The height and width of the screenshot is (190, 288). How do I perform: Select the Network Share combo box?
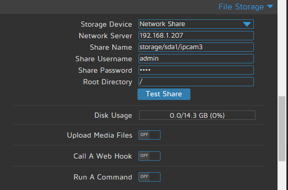pos(196,24)
